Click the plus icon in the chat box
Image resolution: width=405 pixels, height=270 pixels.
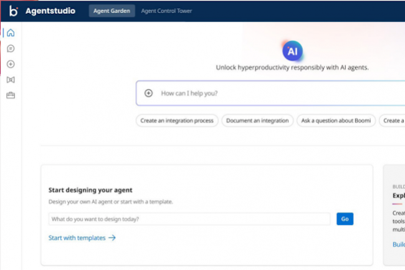pos(148,93)
